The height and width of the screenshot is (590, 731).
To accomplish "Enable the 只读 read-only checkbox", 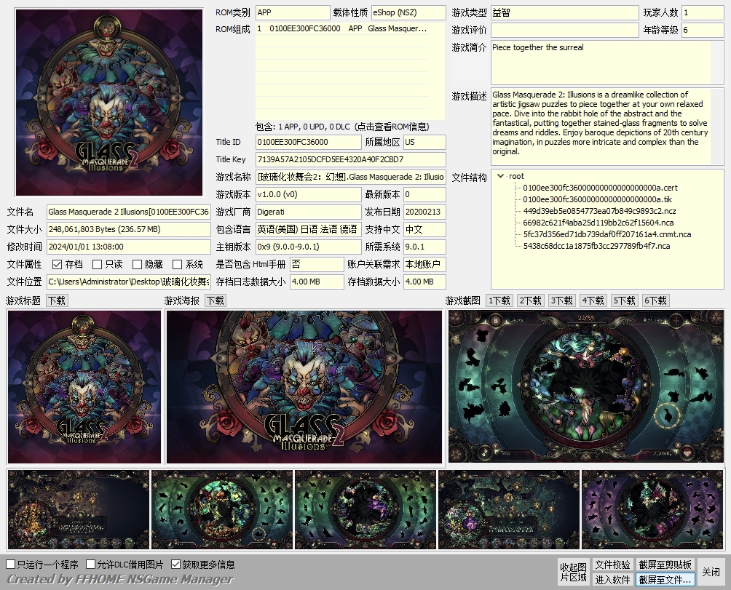I will click(98, 264).
